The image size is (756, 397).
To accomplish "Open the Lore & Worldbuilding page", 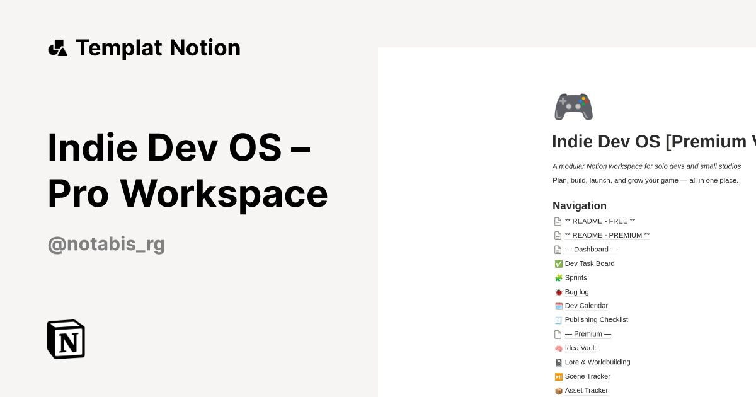I will pyautogui.click(x=597, y=362).
